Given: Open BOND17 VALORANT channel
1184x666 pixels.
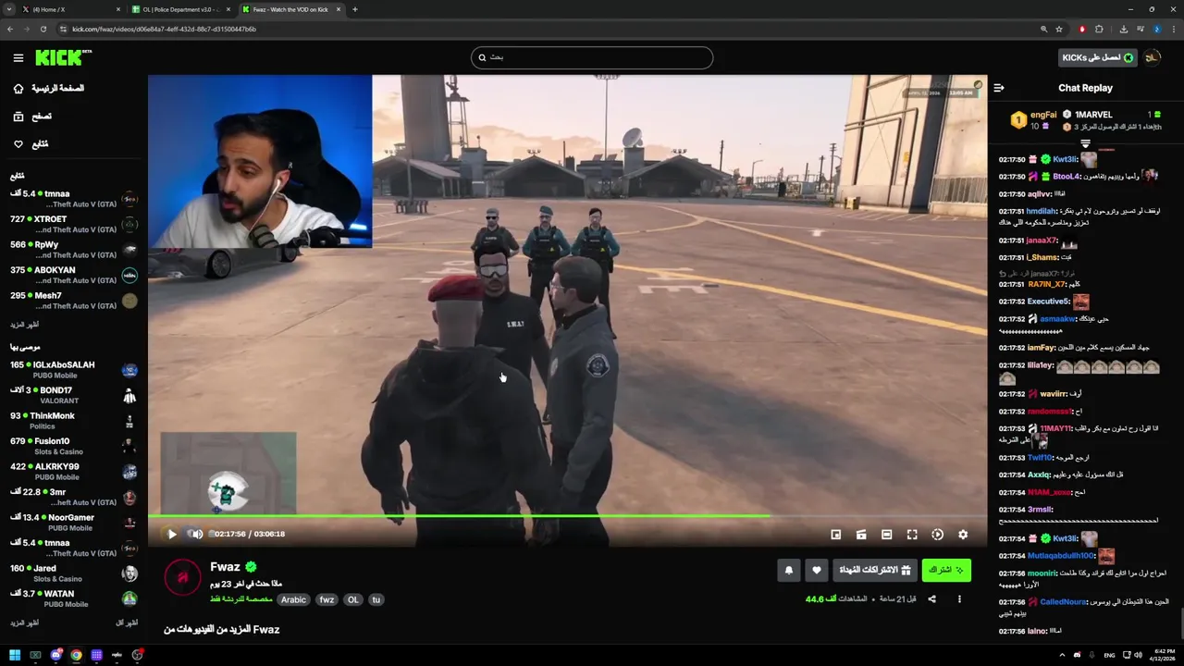Looking at the screenshot, I should click(74, 396).
